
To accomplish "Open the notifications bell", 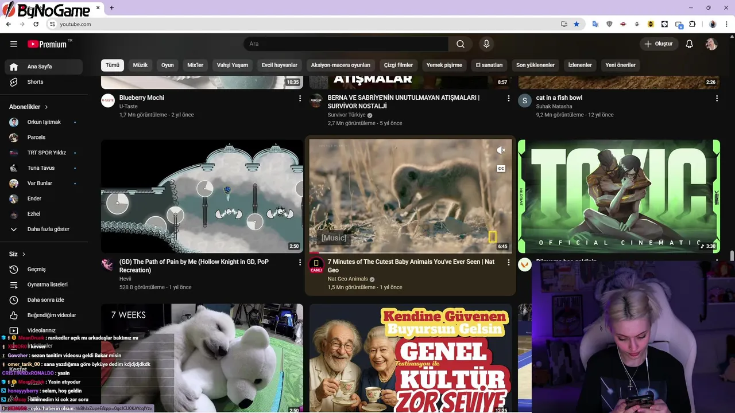I will pos(690,44).
